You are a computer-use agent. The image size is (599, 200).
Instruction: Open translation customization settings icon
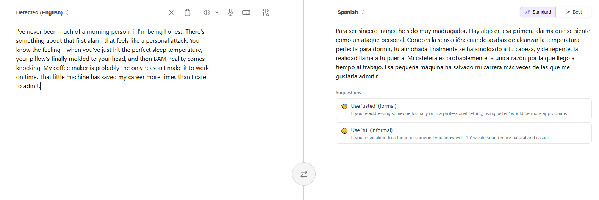(266, 12)
